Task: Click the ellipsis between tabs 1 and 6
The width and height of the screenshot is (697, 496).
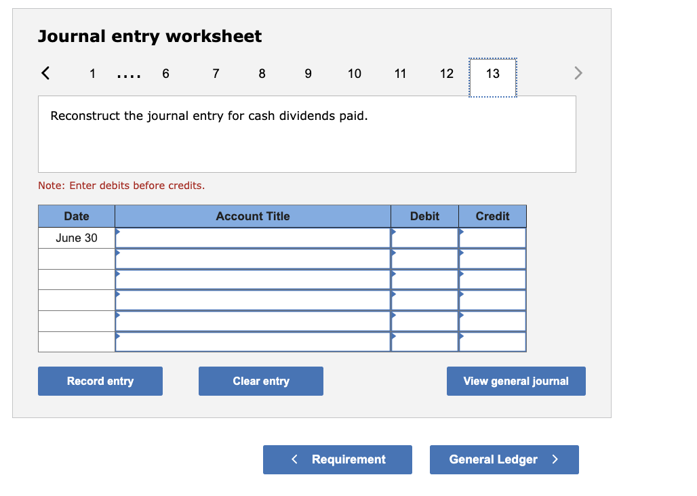Action: pyautogui.click(x=129, y=74)
